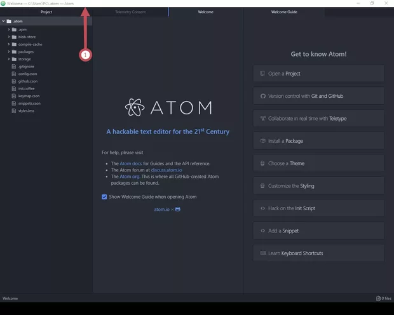The height and width of the screenshot is (315, 394).
Task: Expand the blob-store folder arrow
Action: click(x=8, y=37)
